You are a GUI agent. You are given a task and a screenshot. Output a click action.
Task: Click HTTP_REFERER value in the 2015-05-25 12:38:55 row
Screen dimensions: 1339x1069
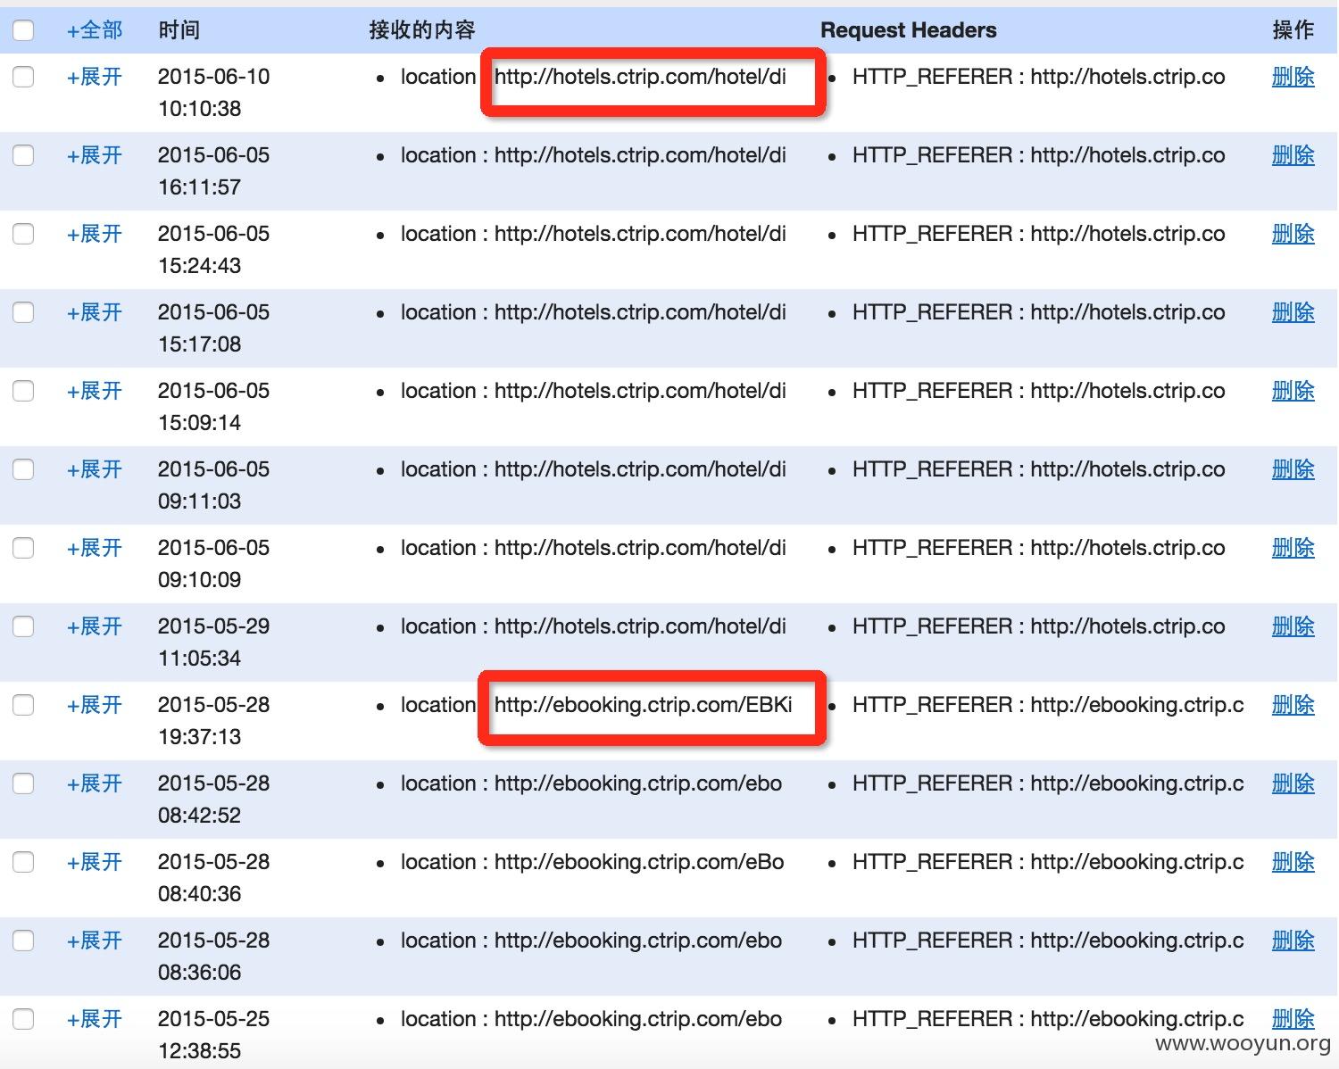[1137, 1019]
